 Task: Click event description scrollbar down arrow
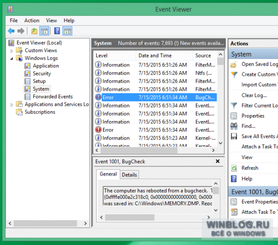[216, 210]
